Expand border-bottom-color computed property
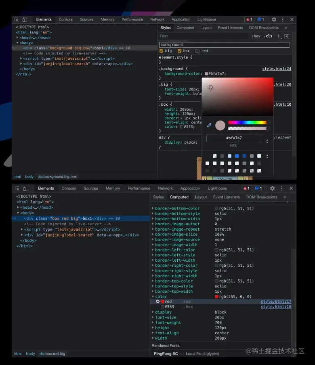The width and height of the screenshot is (315, 365). pos(153,208)
